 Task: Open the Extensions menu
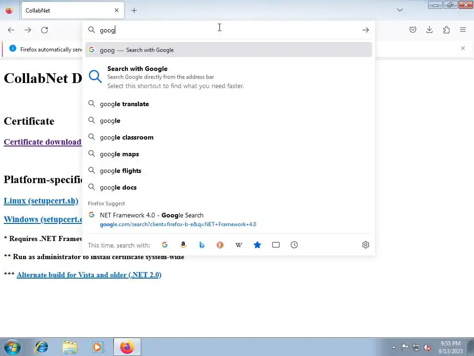pos(446,30)
